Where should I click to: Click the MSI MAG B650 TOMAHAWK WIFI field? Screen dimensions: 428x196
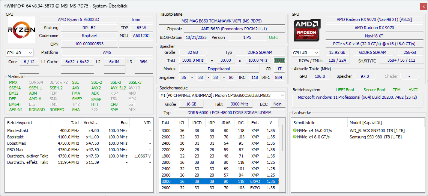[x=222, y=21]
